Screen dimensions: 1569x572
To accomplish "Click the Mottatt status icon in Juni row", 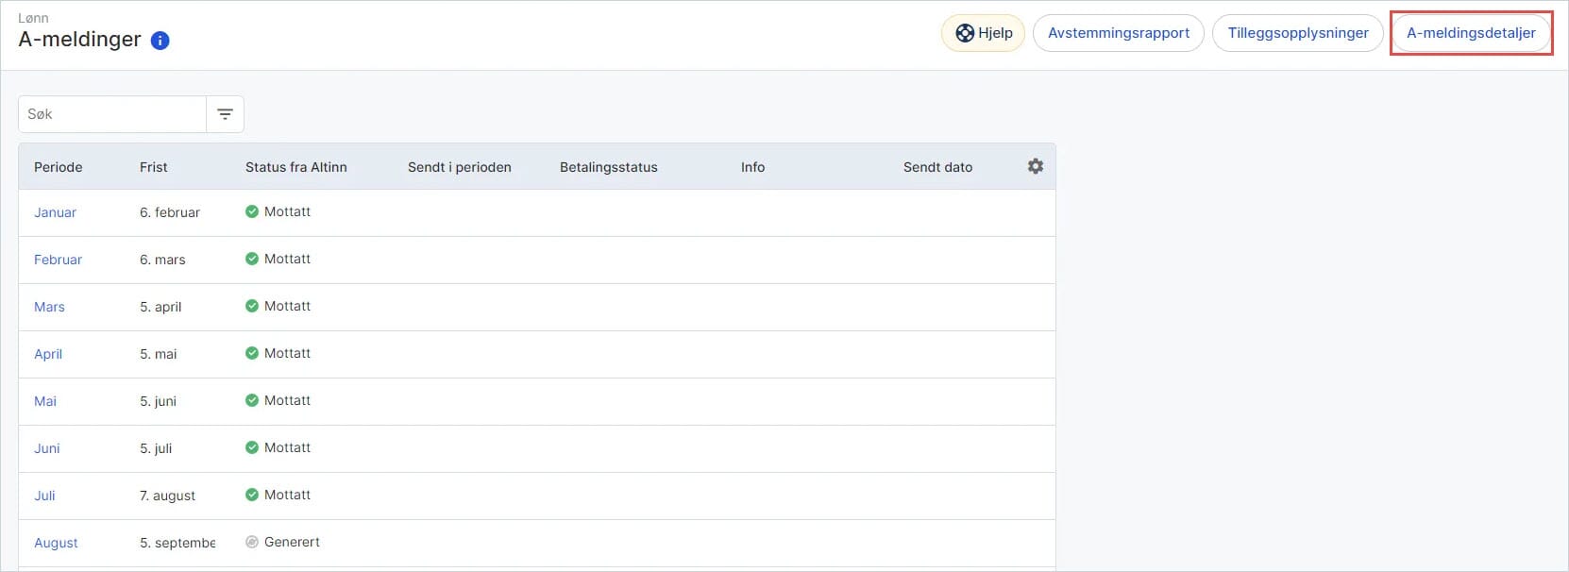I will 252,447.
